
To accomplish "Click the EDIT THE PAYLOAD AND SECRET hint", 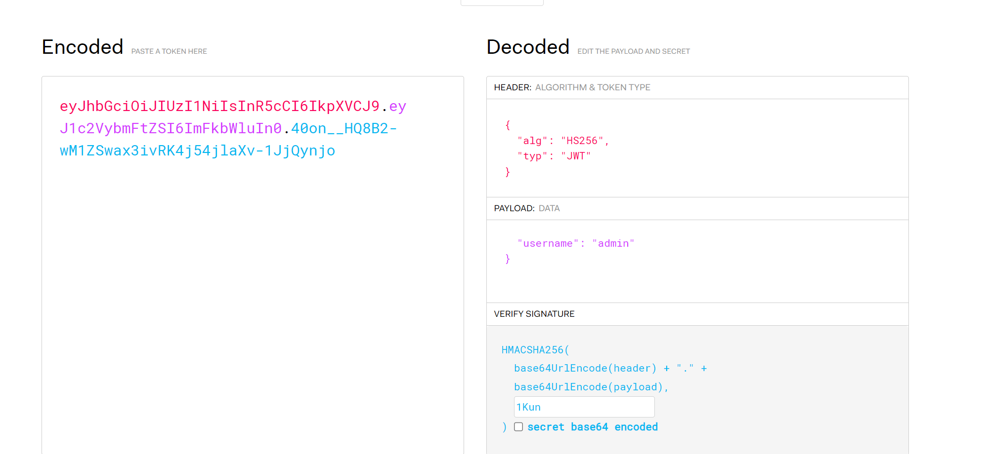I will [634, 51].
